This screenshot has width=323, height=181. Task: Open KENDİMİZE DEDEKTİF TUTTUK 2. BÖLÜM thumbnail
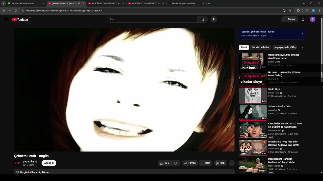(253, 130)
